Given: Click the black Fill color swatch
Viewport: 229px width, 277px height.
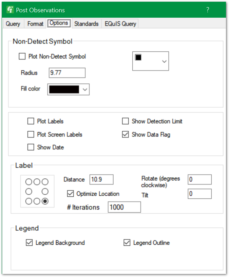Looking at the screenshot, I should 64,89.
